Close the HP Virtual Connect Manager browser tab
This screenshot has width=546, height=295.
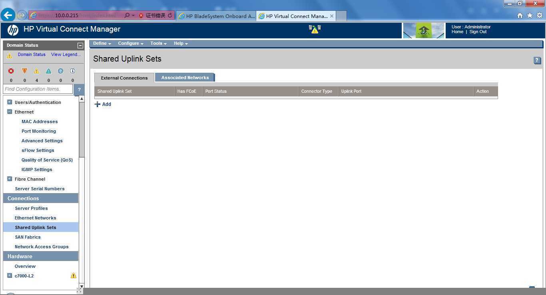[x=332, y=16]
